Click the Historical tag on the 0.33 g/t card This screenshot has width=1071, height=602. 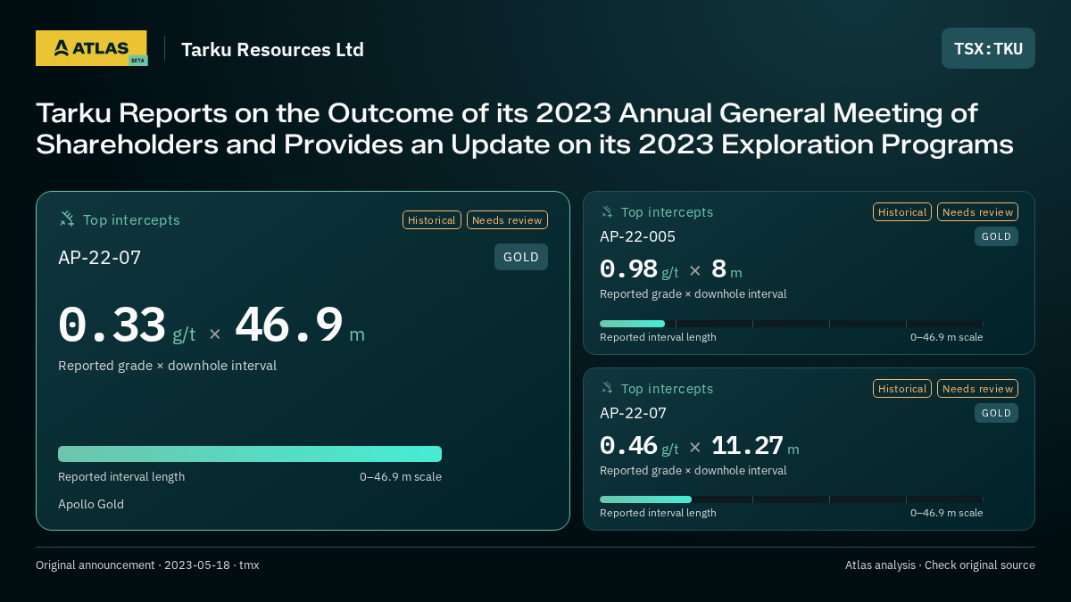pos(432,219)
